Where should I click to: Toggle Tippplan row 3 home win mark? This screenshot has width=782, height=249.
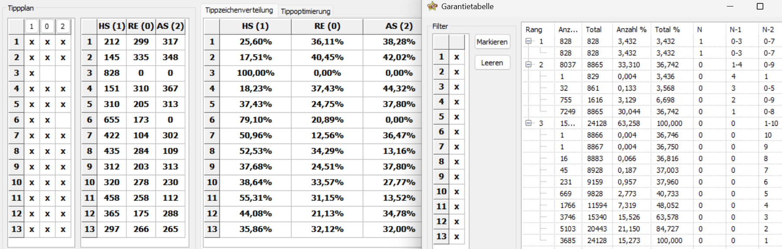(32, 73)
